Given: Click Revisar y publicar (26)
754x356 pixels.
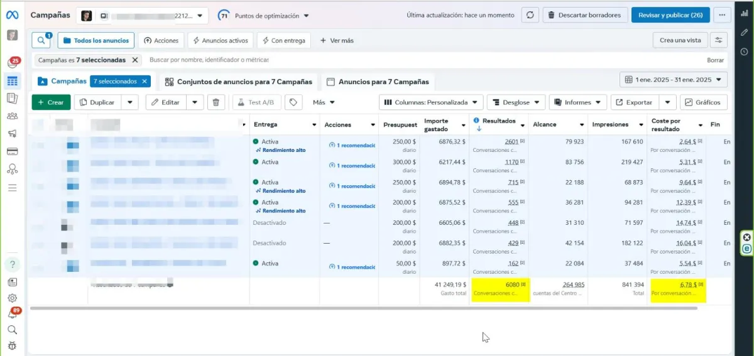Looking at the screenshot, I should pyautogui.click(x=670, y=15).
